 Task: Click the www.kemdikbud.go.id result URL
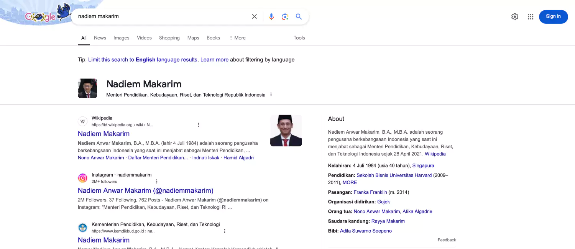[x=123, y=231]
